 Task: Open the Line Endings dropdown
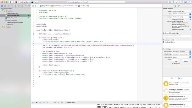181,54
